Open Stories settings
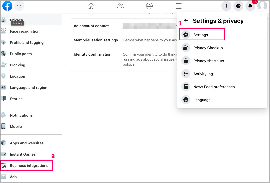Image resolution: width=270 pixels, height=183 pixels. 16,99
